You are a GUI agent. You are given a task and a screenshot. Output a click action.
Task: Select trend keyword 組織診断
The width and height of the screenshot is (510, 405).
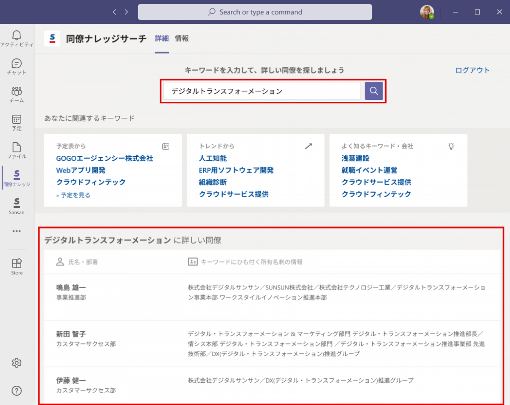tap(213, 182)
